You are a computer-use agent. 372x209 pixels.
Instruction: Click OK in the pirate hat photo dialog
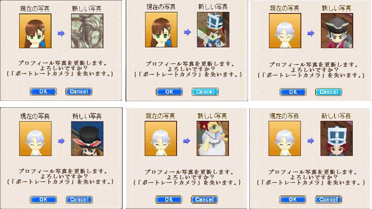[293, 92]
